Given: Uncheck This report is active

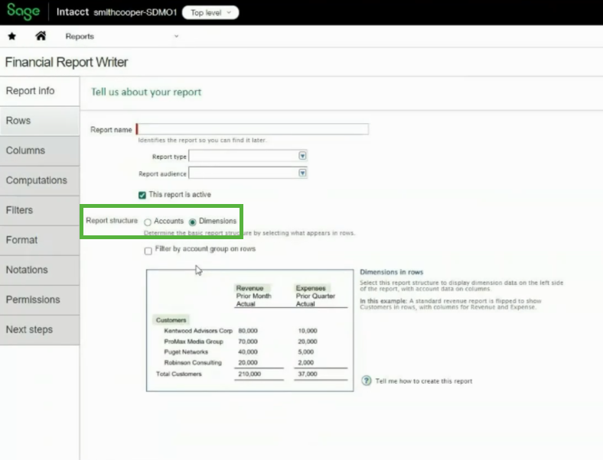Looking at the screenshot, I should click(x=142, y=195).
